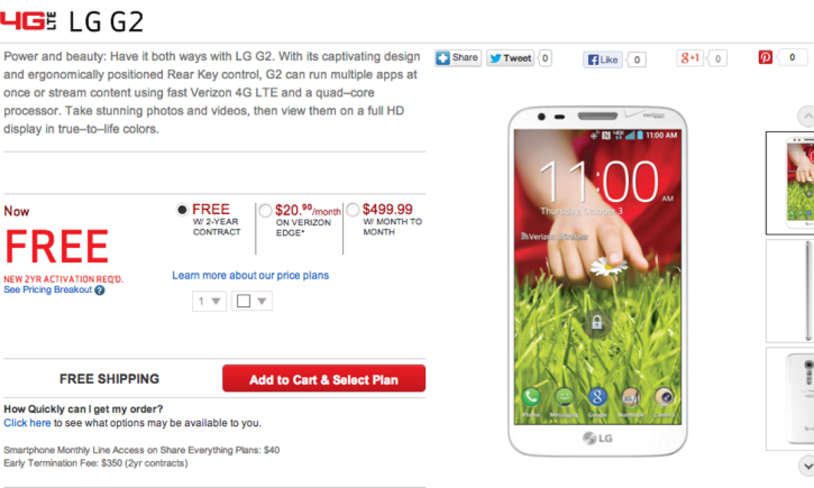Select FREE with 2-year contract option

pos(182,210)
